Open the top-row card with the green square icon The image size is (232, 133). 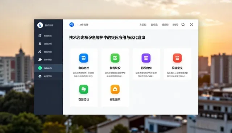[x=115, y=64]
